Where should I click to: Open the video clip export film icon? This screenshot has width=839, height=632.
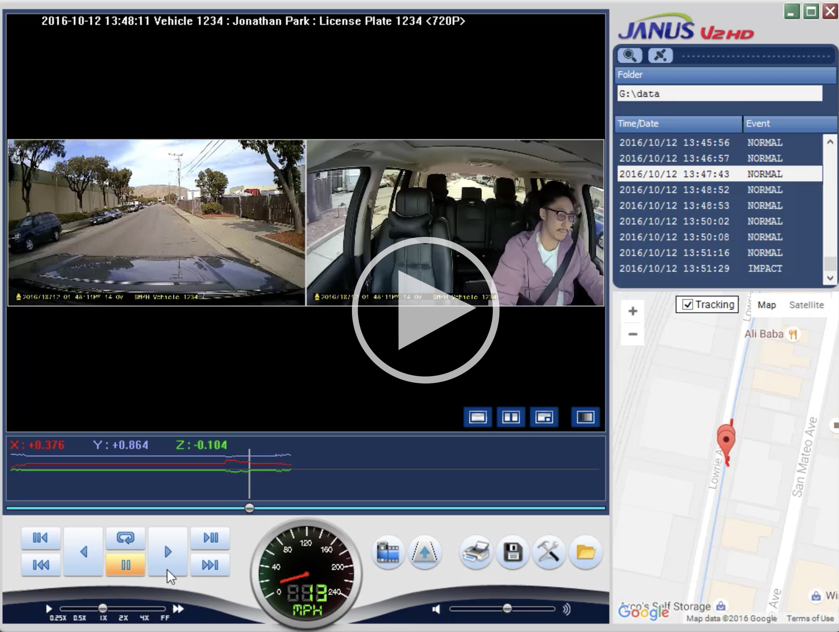[x=388, y=552]
